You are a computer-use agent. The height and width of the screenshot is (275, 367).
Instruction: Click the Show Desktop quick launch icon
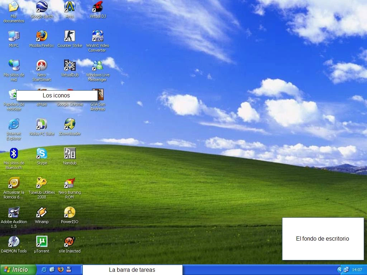pos(52,270)
